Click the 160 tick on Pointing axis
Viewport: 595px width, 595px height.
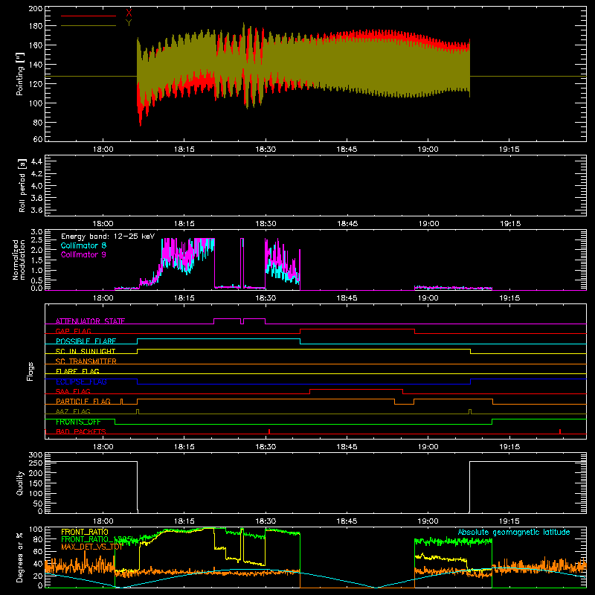[35, 45]
